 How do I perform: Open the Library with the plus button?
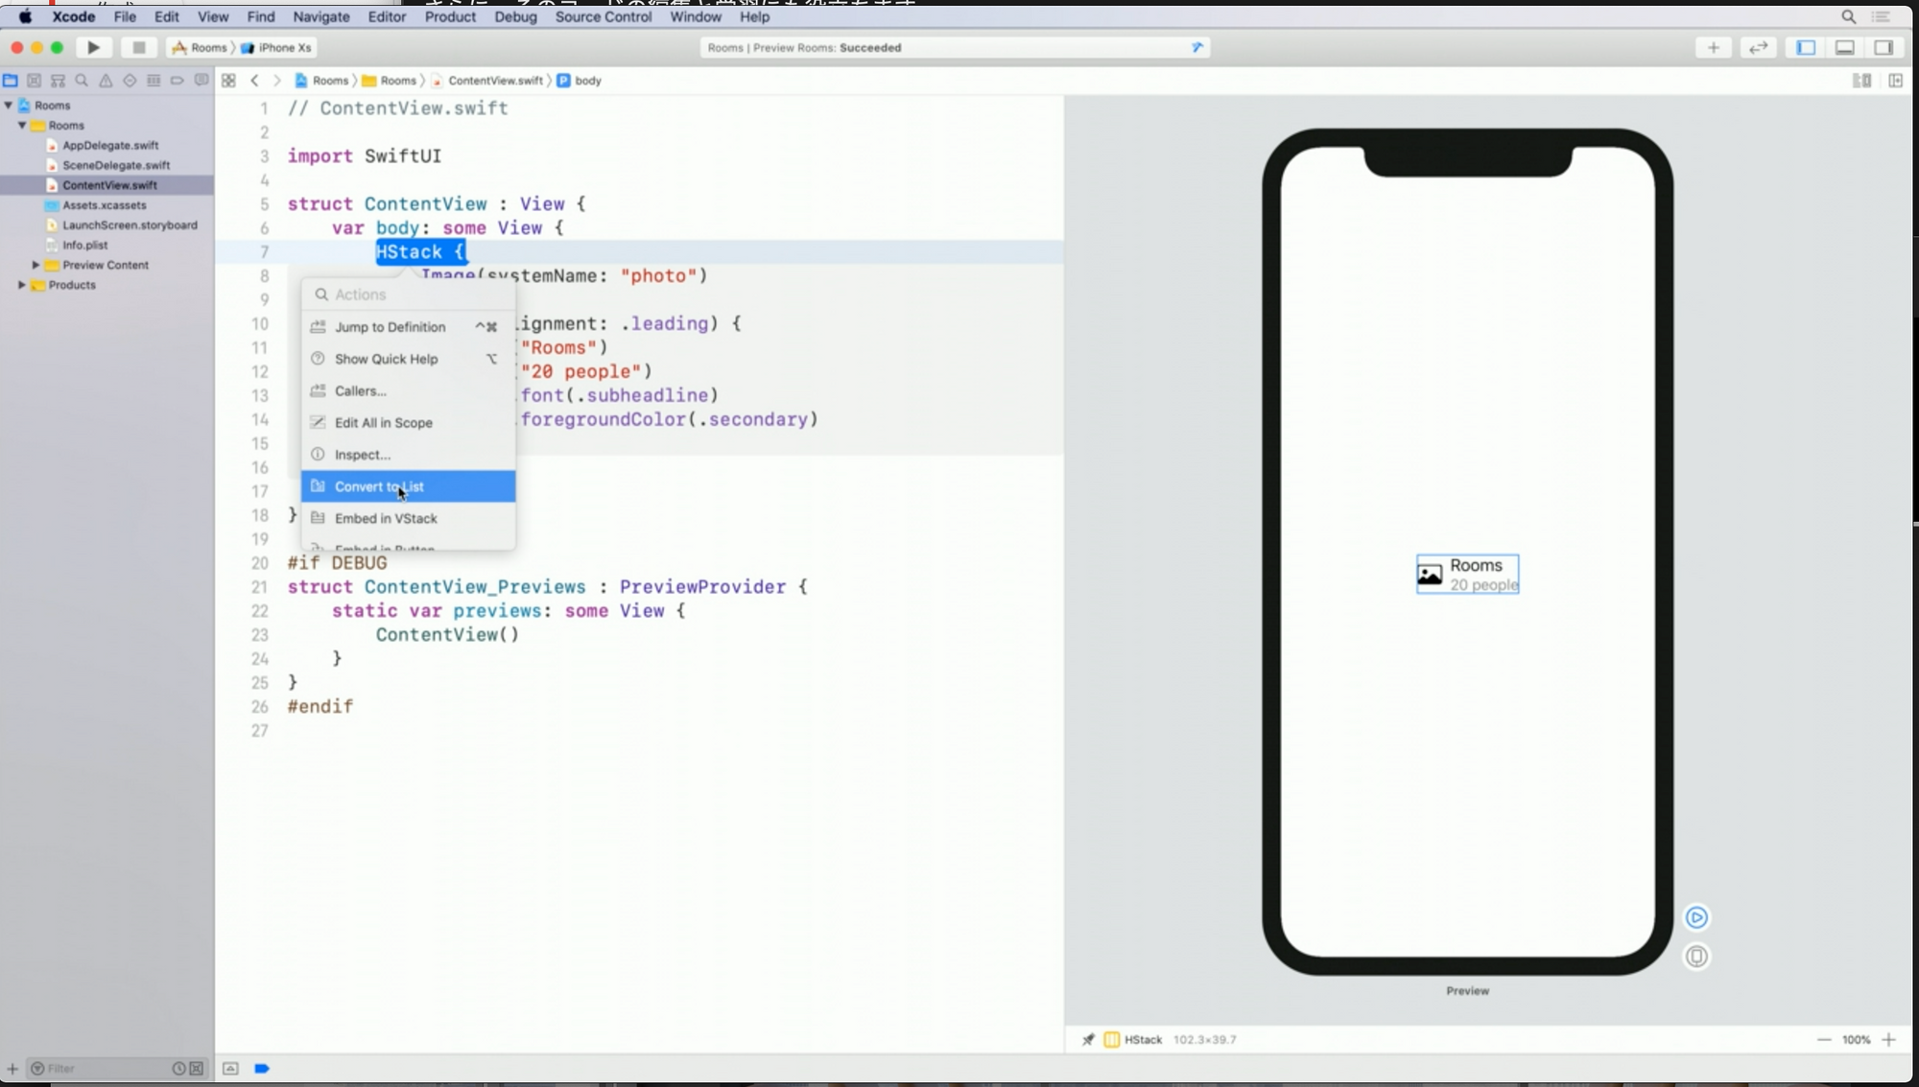coord(1713,47)
